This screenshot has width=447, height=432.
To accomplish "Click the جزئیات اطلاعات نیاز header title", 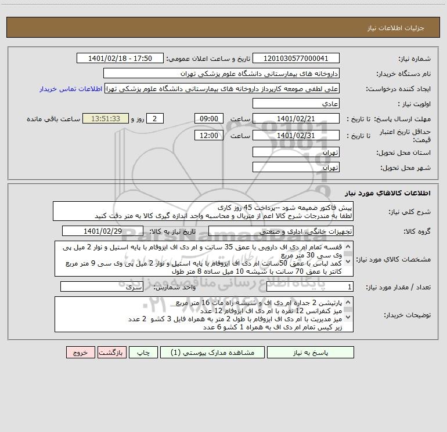I will point(396,28).
